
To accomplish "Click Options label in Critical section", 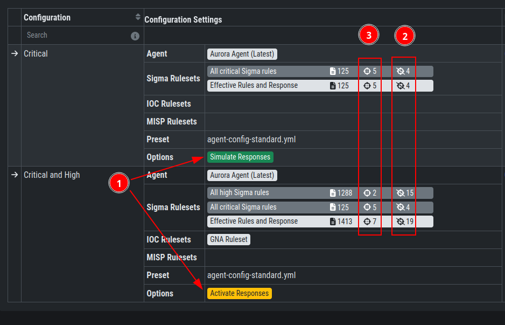I will (160, 157).
